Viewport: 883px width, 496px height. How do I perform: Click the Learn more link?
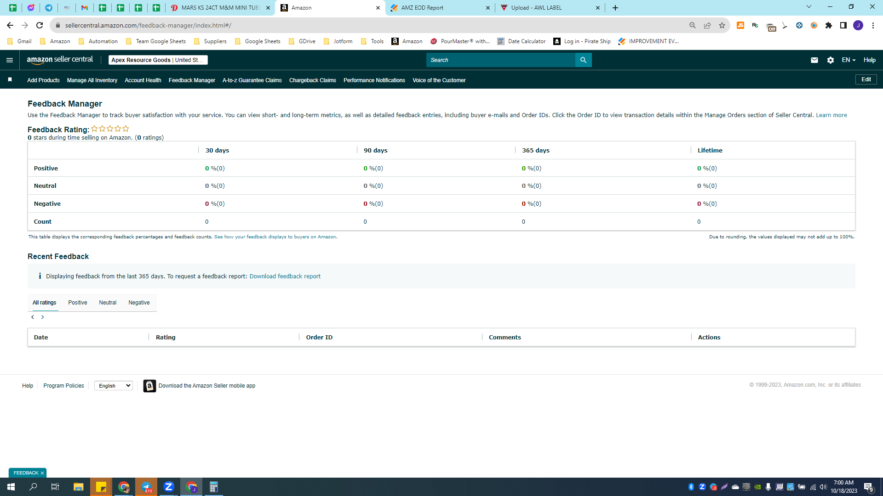pyautogui.click(x=831, y=115)
